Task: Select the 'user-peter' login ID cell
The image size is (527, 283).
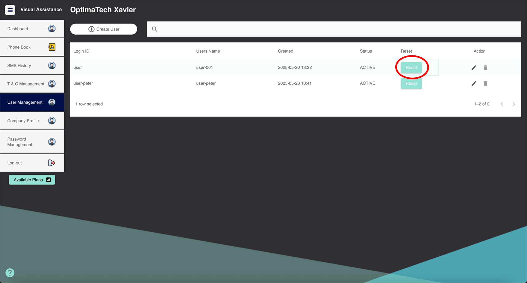Action: click(x=83, y=83)
